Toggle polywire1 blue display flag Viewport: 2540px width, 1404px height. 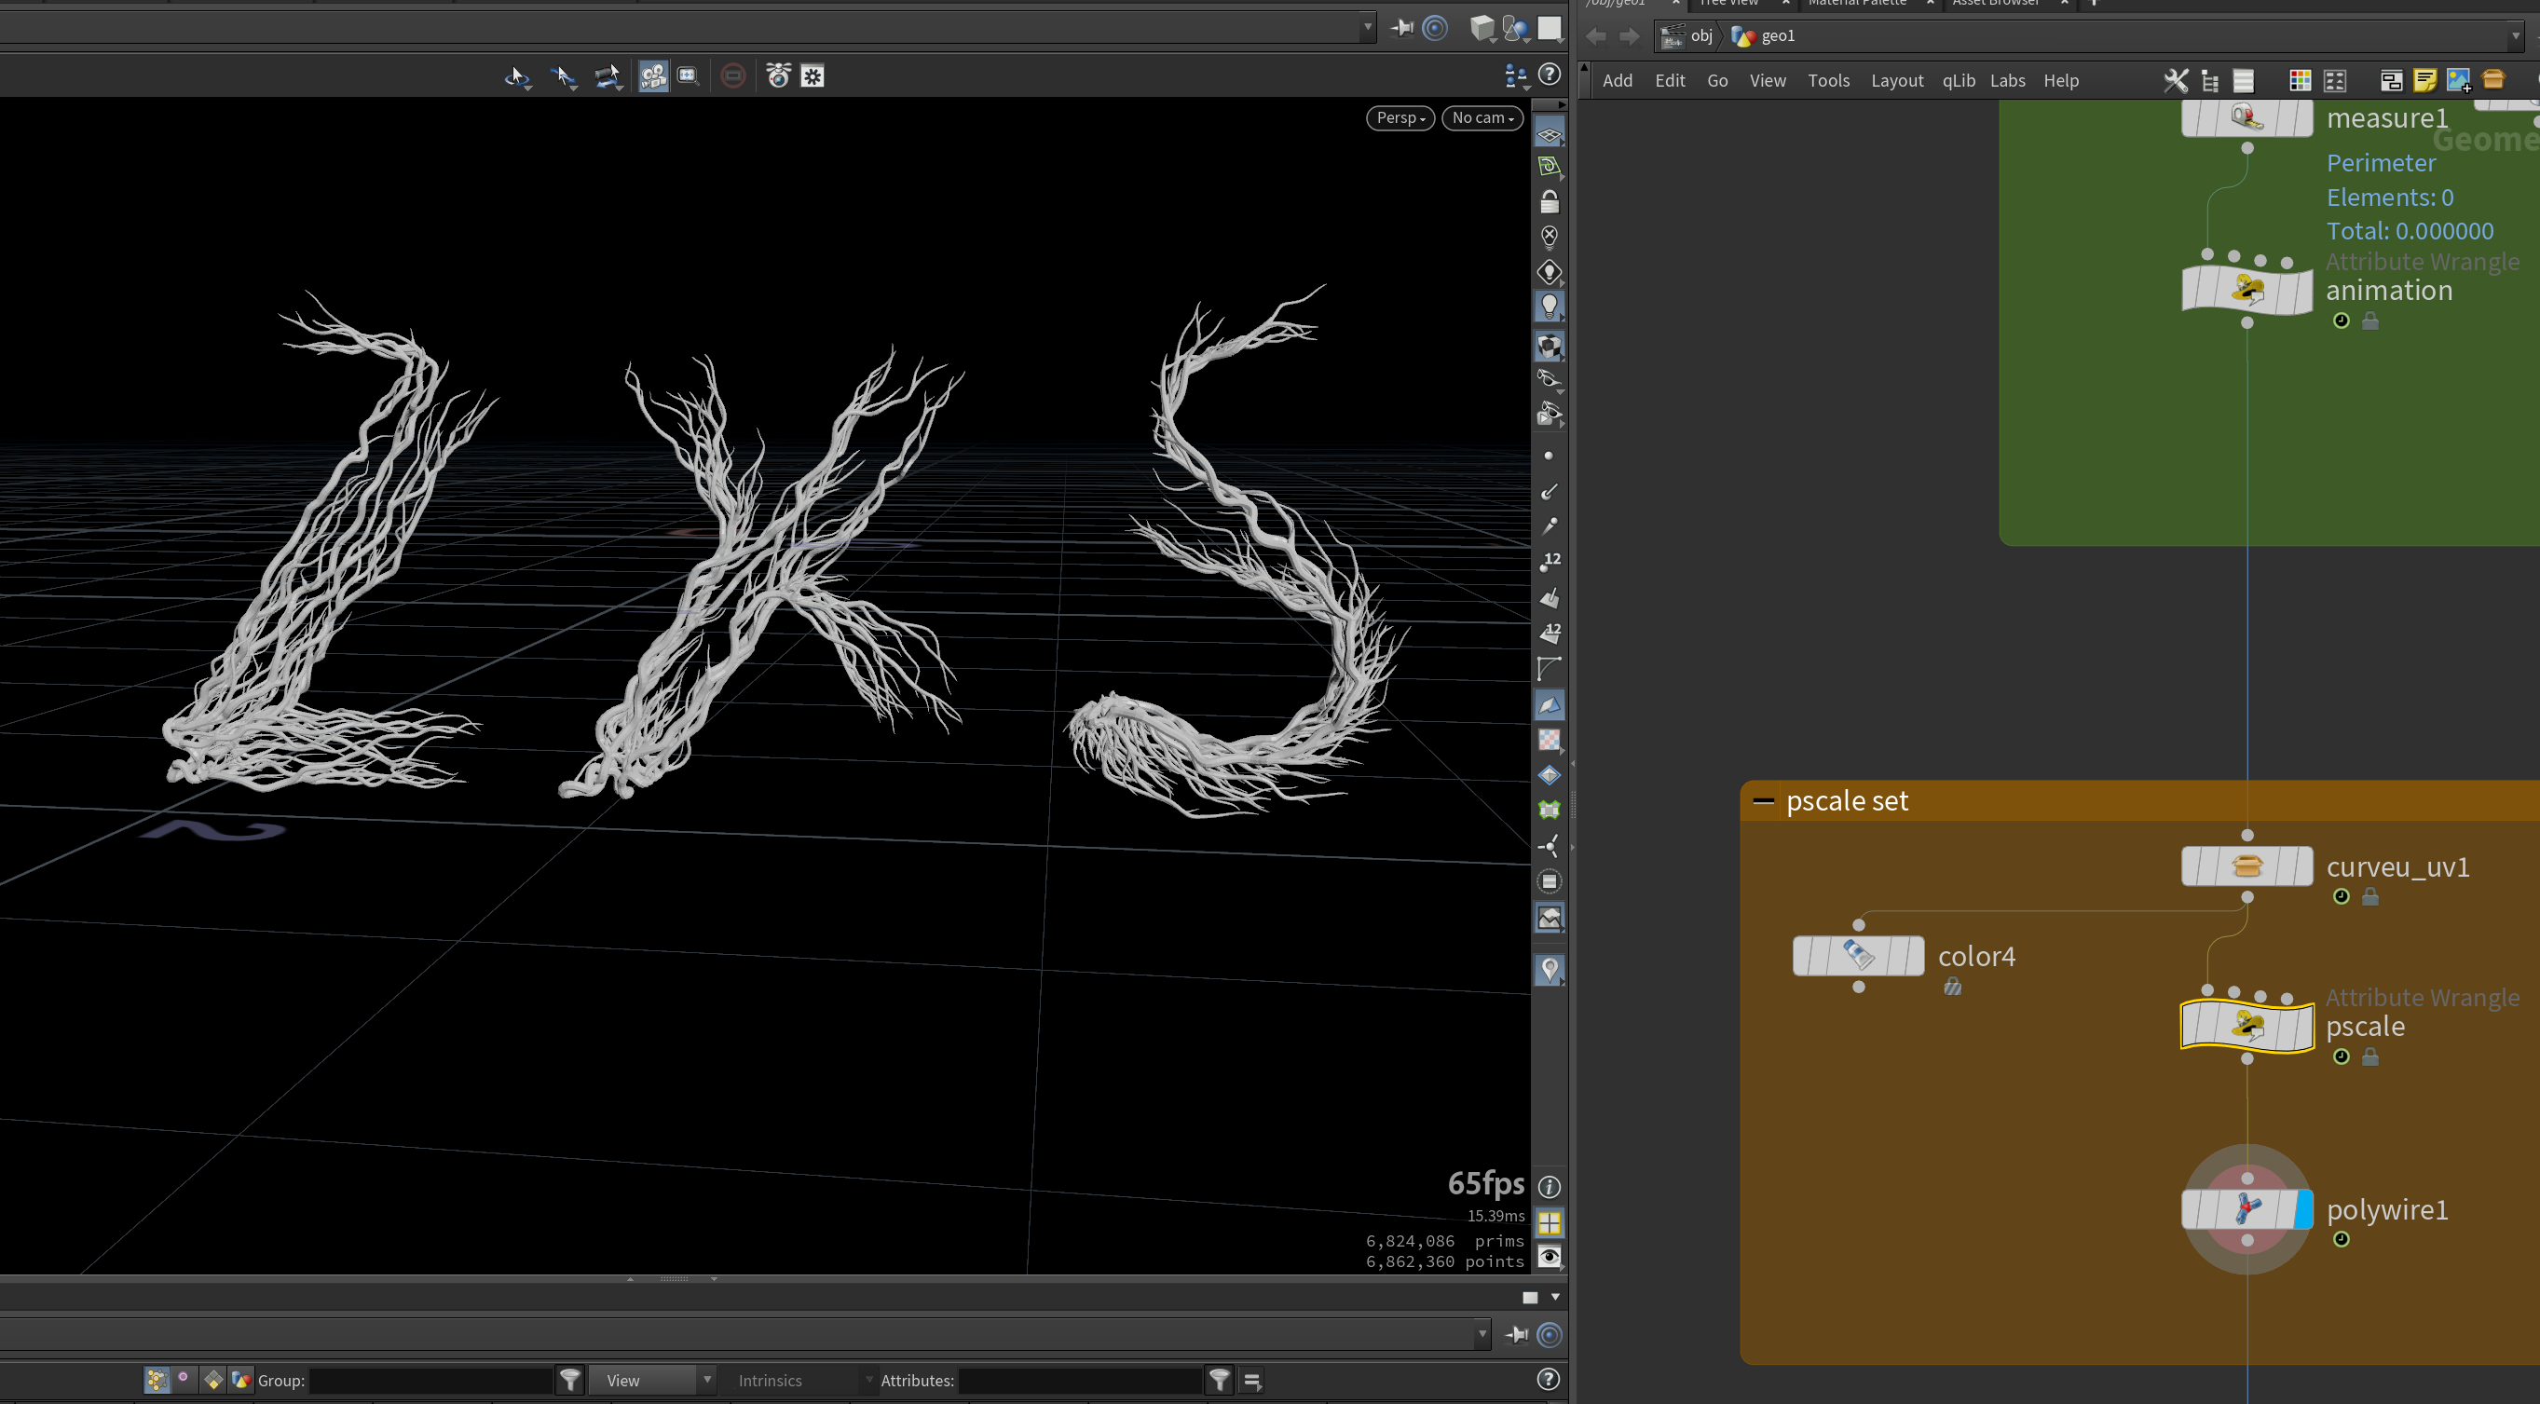coord(2303,1208)
